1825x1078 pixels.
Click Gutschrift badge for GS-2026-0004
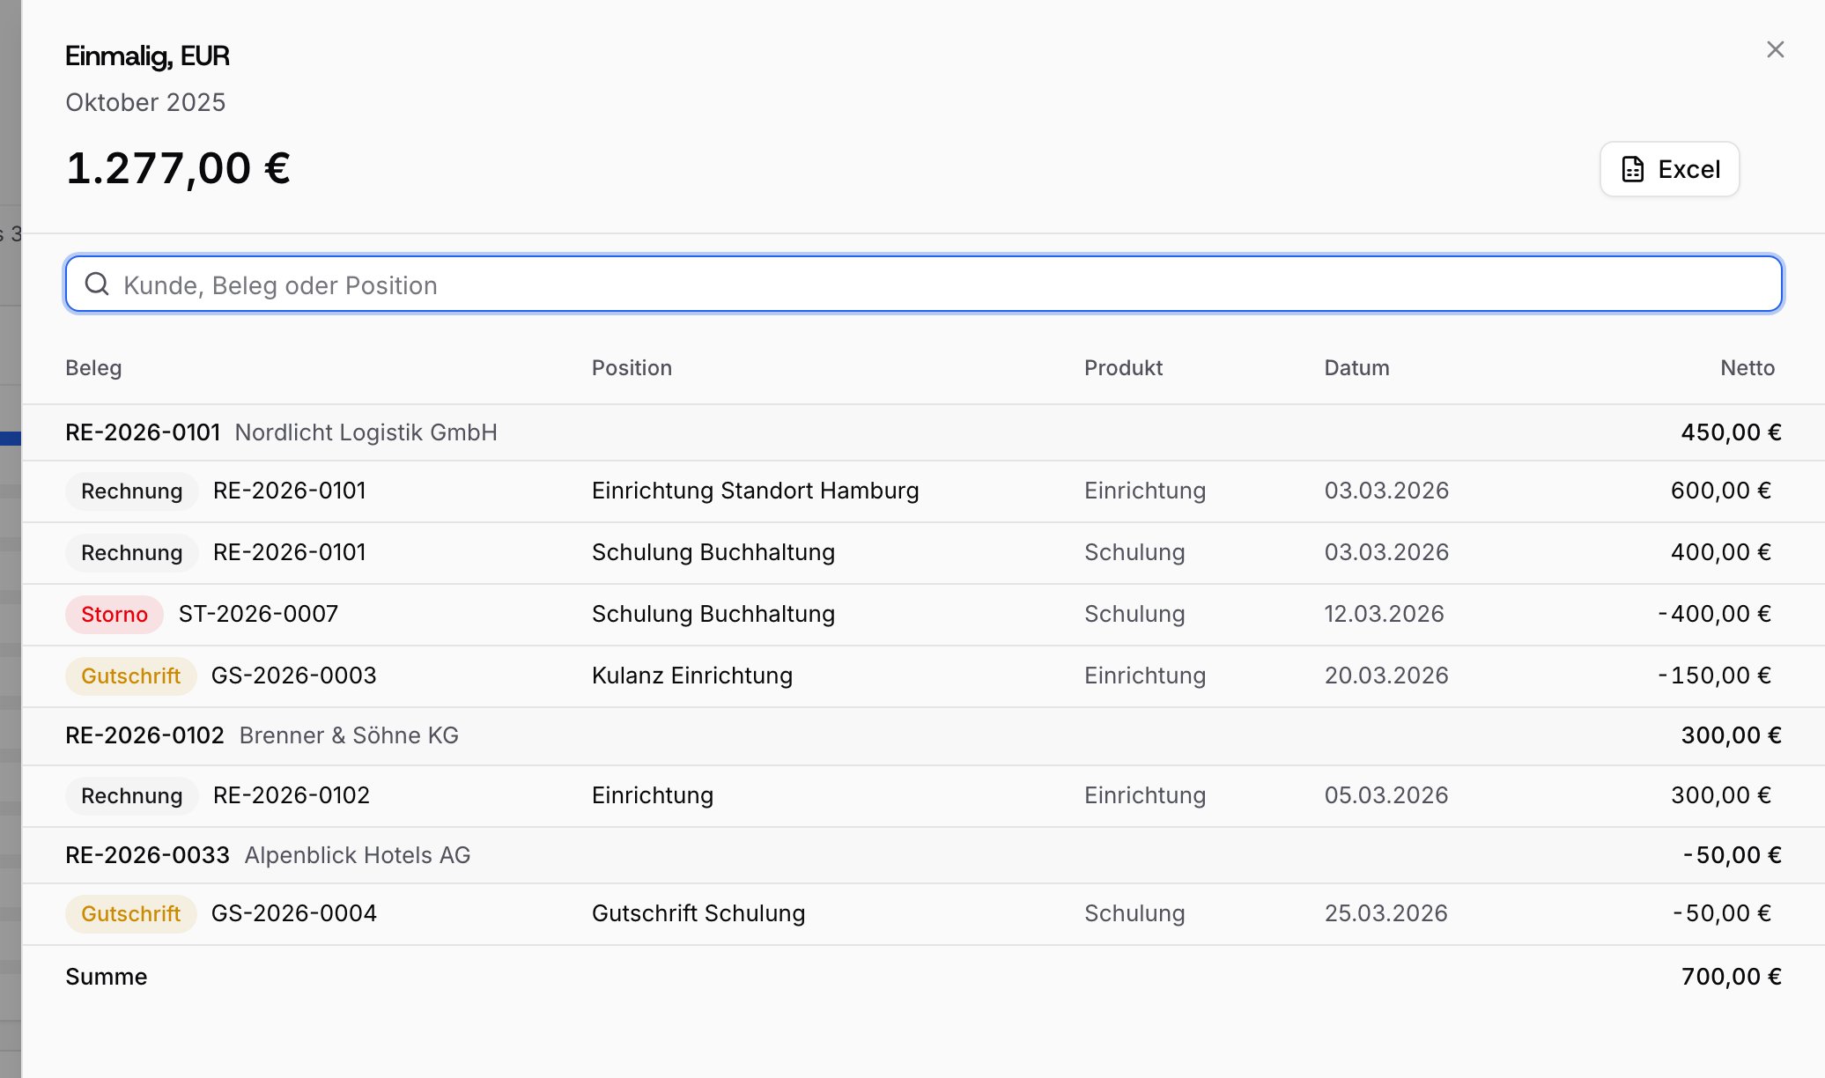[130, 913]
